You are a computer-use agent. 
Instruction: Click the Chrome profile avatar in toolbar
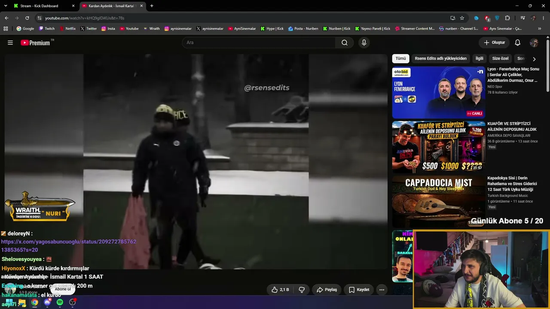[533, 18]
